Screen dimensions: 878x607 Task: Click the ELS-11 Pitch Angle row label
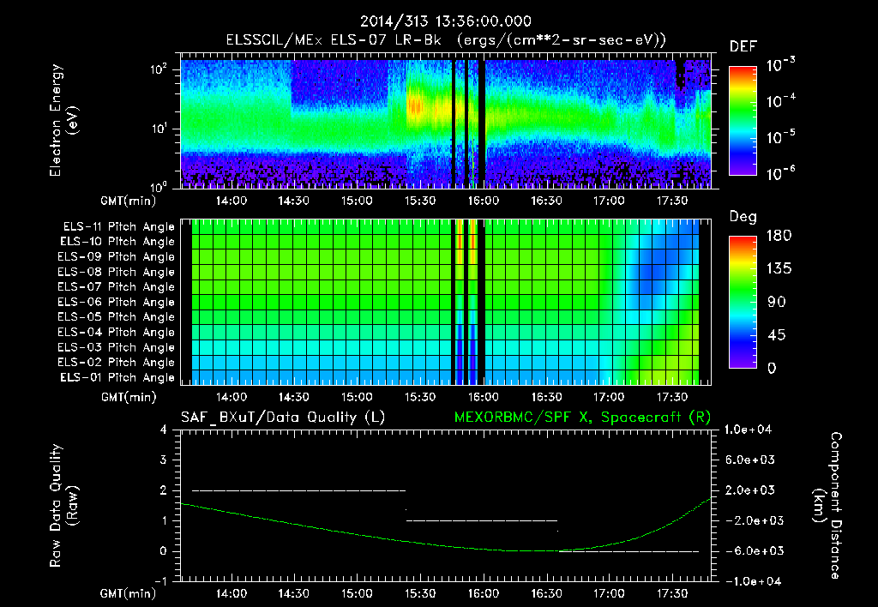[118, 227]
